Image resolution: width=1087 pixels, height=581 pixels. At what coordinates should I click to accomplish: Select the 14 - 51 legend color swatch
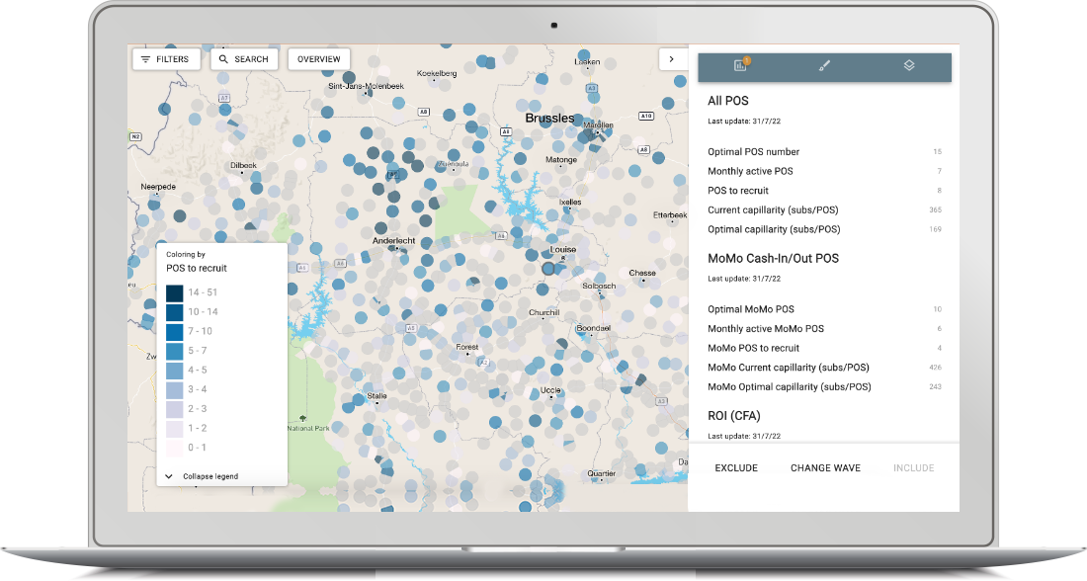tap(175, 292)
